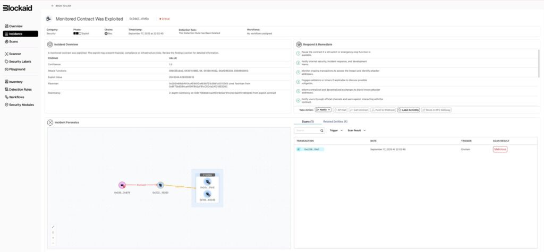Click the 2 nodes group label

tap(207, 175)
